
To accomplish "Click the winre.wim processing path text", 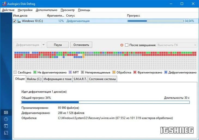I will pos(115,118).
